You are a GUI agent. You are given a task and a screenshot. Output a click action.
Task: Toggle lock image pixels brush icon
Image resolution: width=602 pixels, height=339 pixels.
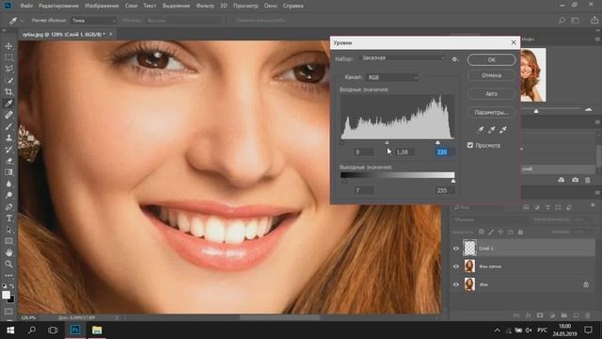point(491,233)
